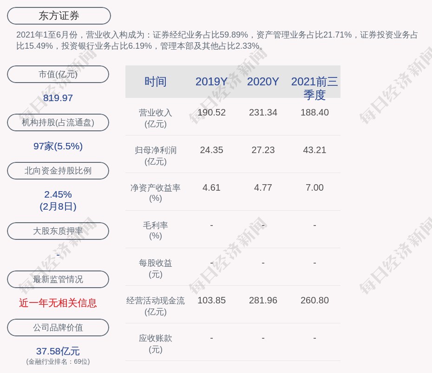Screen dimensions: 432x373
Task: Select net profit 43.21
Action: tap(314, 150)
